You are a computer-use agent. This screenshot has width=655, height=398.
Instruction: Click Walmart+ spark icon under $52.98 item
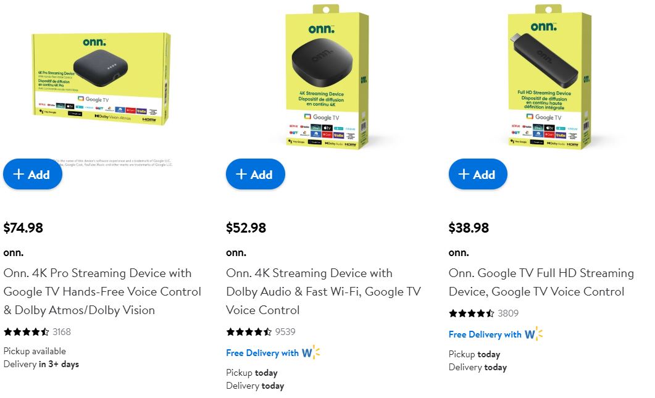[x=311, y=352]
